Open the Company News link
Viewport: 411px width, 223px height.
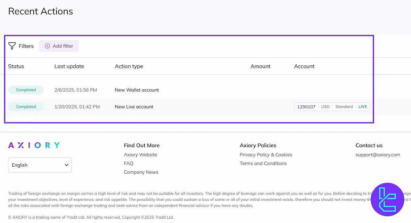pyautogui.click(x=141, y=172)
